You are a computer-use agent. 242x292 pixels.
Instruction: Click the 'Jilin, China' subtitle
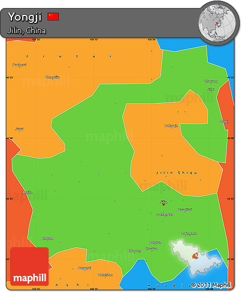click(27, 30)
